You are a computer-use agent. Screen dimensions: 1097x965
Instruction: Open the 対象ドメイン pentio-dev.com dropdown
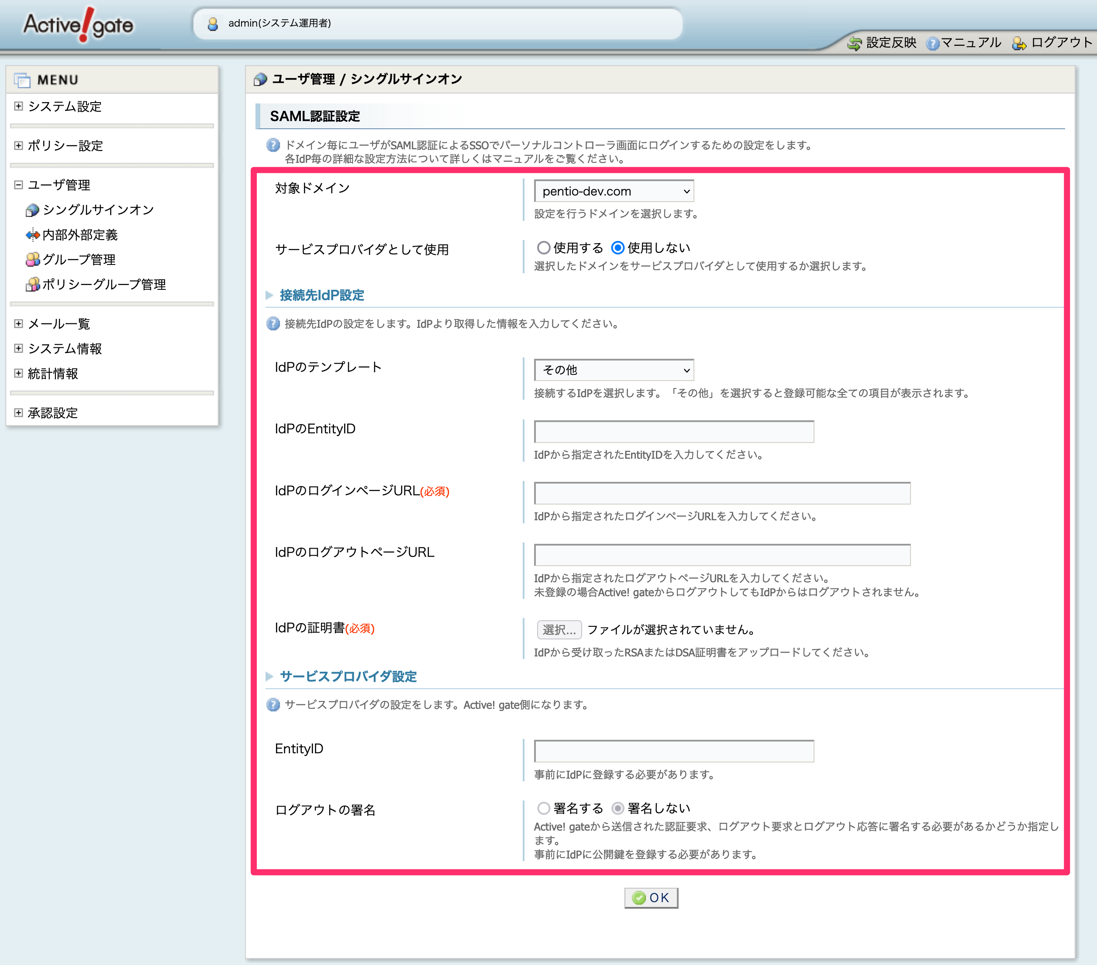[x=614, y=192]
